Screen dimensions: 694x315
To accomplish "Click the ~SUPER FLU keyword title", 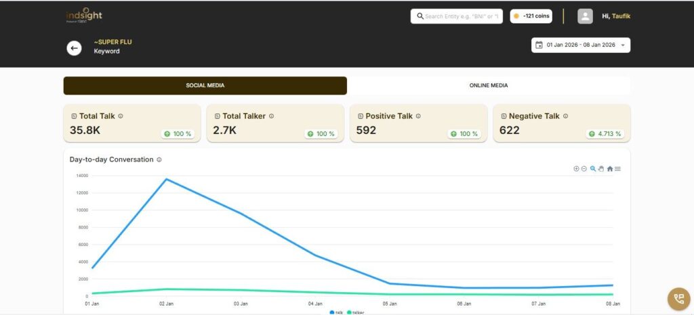I will [113, 42].
